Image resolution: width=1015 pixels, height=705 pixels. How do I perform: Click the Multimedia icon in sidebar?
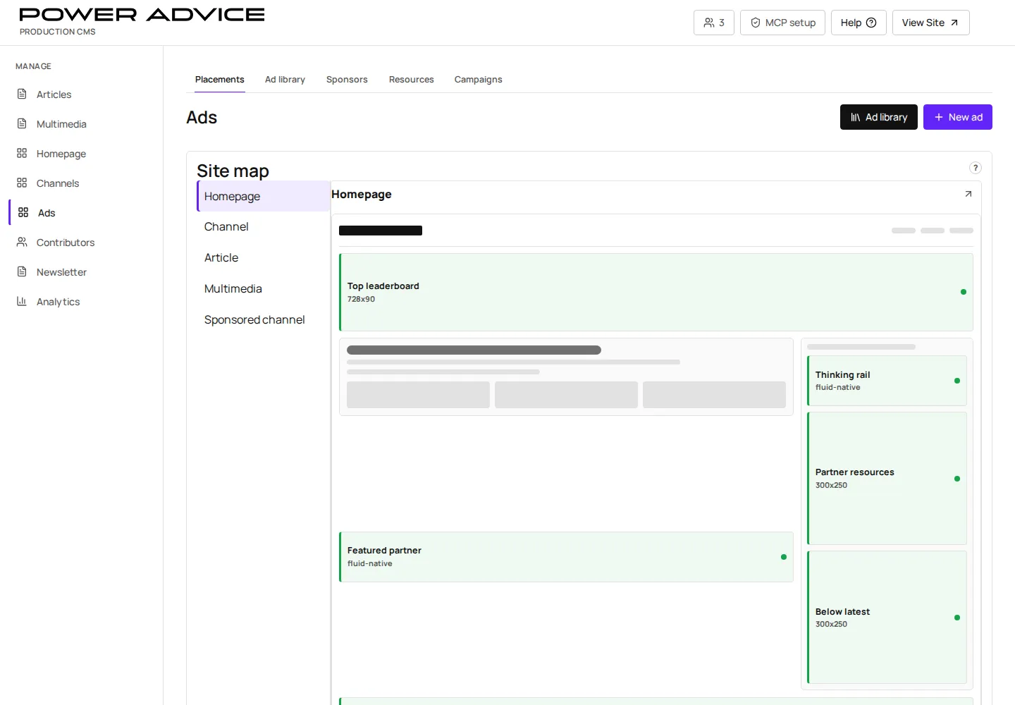click(22, 123)
